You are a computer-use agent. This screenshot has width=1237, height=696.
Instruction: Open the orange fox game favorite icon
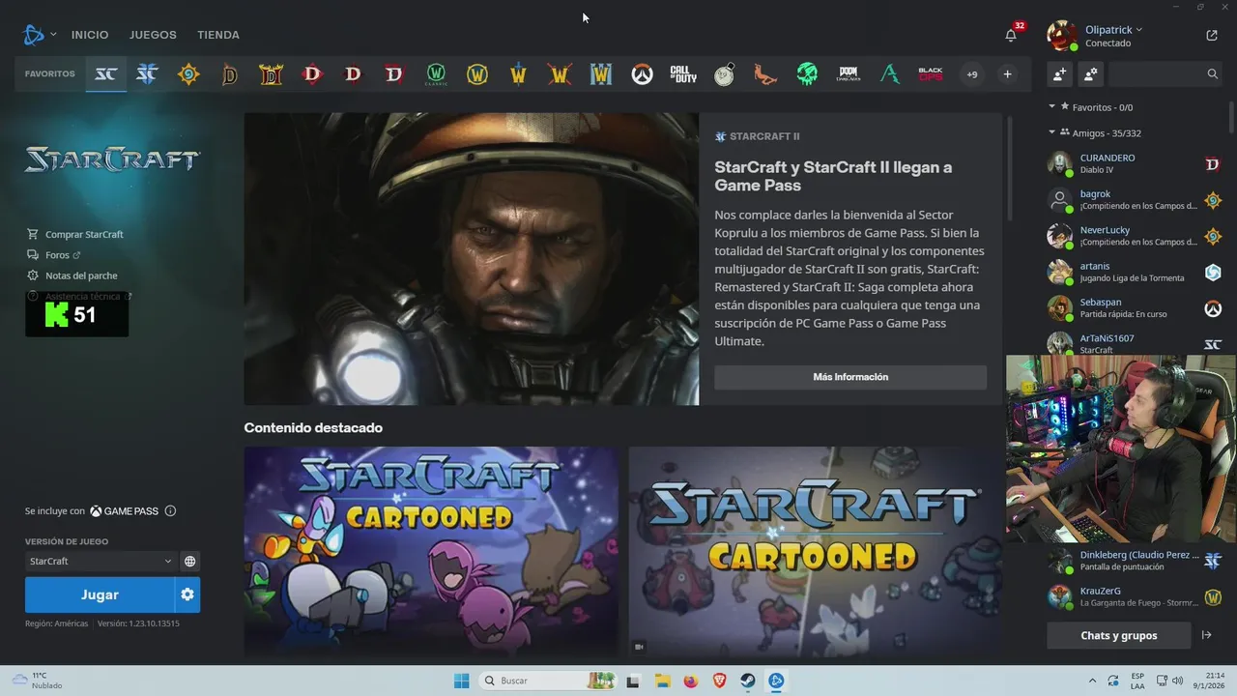[765, 74]
